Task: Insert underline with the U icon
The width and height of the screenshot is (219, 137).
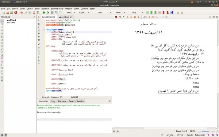Action: pyautogui.click(x=39, y=30)
